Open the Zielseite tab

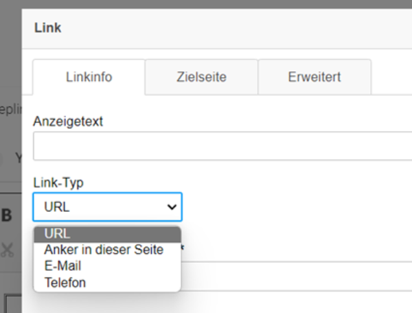pos(201,77)
